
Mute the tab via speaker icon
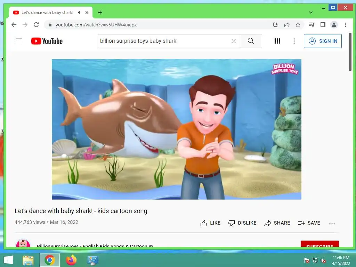coord(79,12)
